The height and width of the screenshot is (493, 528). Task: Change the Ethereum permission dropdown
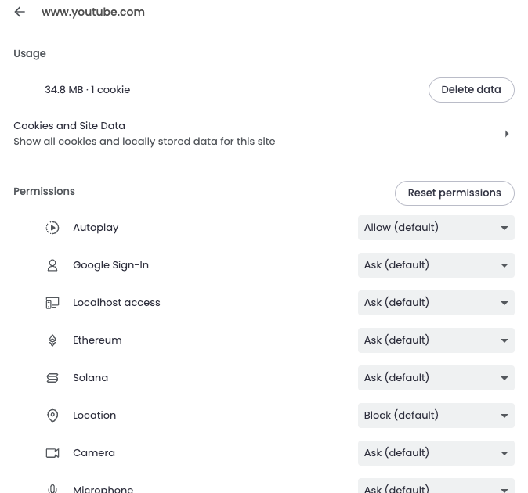coord(436,340)
